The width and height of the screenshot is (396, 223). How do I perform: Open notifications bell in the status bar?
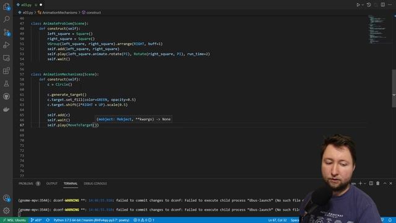390,221
